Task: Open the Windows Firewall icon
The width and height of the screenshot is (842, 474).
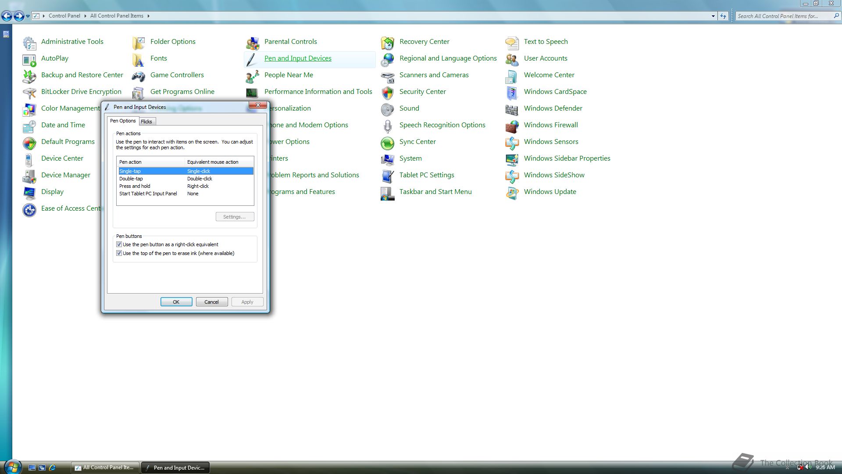Action: 512,126
